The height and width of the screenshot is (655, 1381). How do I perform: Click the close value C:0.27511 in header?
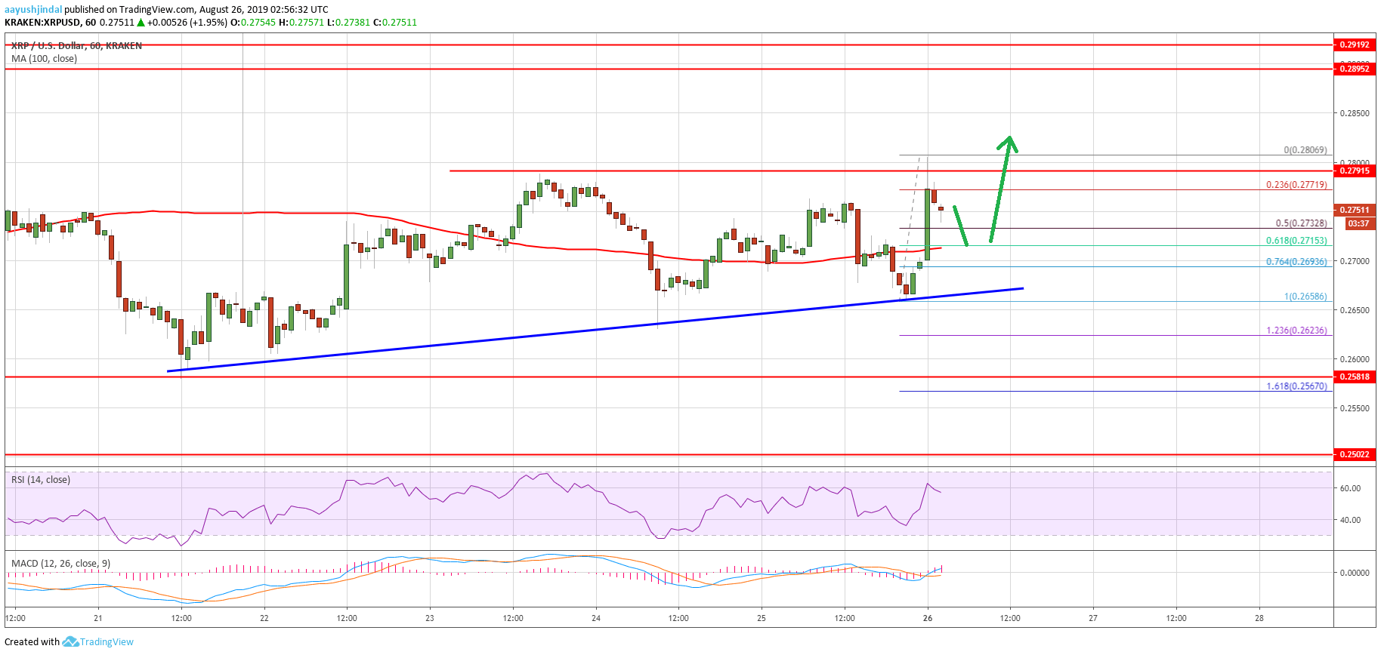click(394, 23)
